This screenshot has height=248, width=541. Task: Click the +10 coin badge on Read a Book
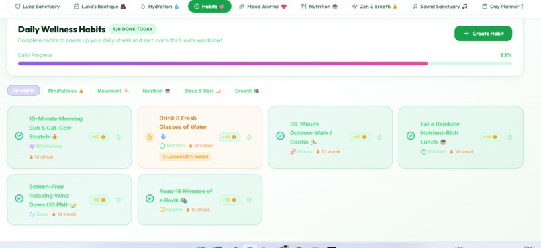(x=230, y=200)
